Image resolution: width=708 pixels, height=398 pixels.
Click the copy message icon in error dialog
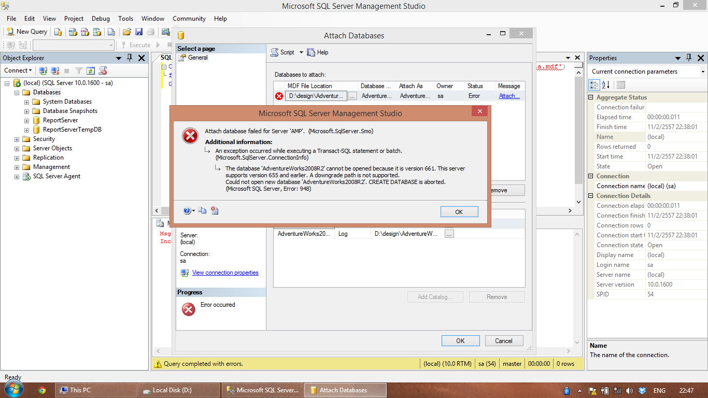pyautogui.click(x=203, y=210)
